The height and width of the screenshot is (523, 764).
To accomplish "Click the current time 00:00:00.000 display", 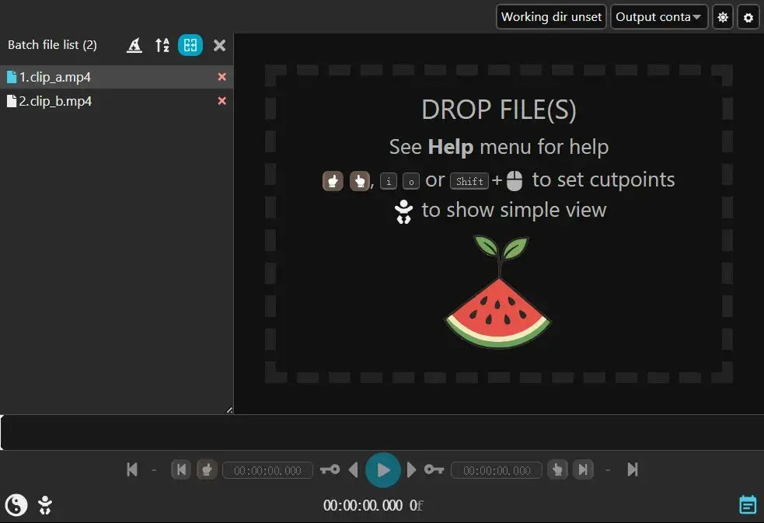I will (363, 505).
